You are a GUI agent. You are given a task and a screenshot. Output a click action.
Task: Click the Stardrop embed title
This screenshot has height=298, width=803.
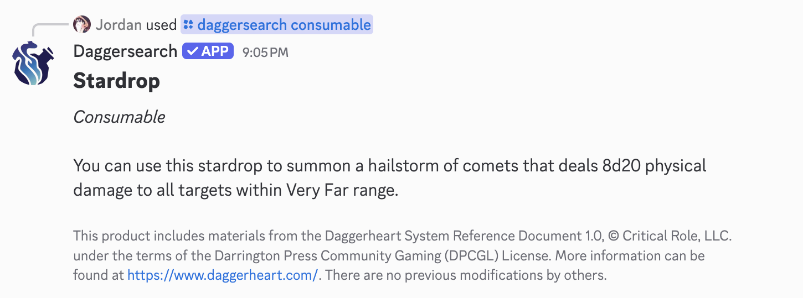[x=116, y=81]
